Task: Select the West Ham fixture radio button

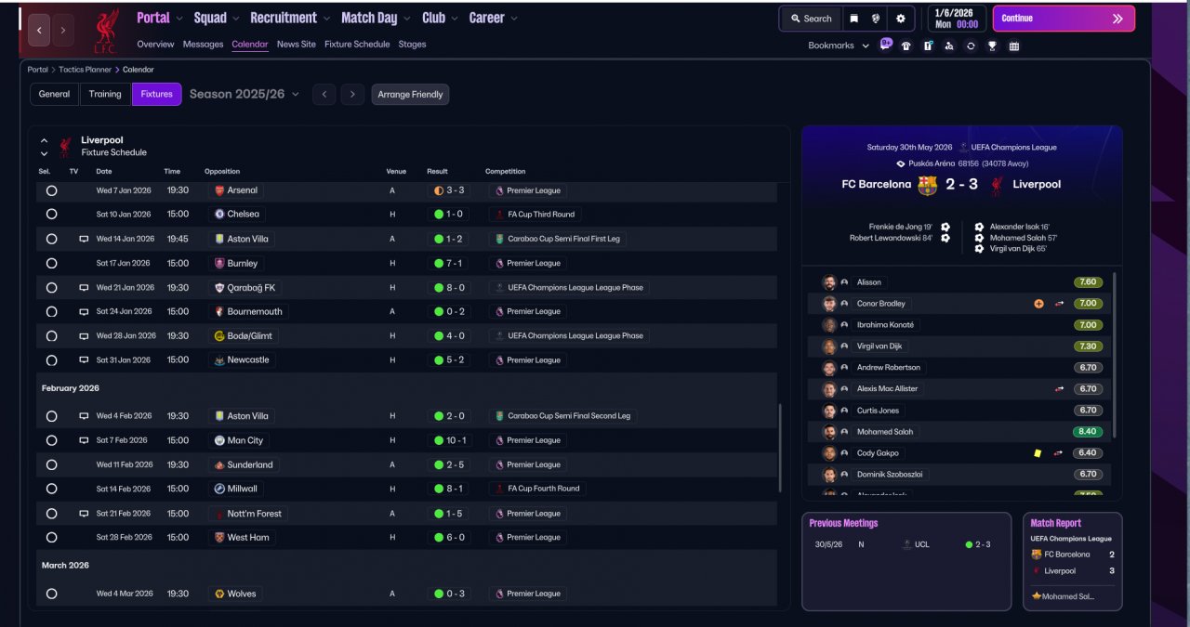Action: [51, 538]
